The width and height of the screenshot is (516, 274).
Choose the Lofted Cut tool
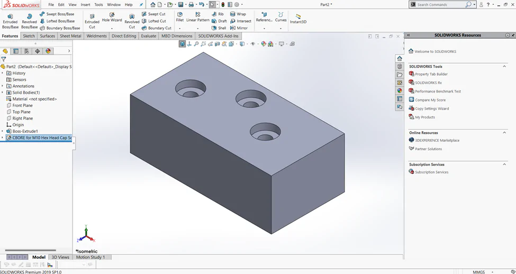click(x=153, y=21)
